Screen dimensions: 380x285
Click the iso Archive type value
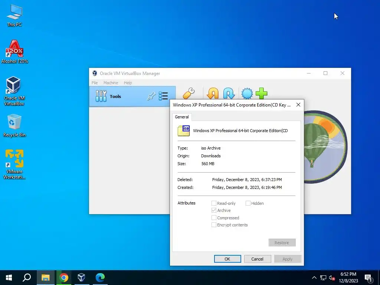point(211,148)
